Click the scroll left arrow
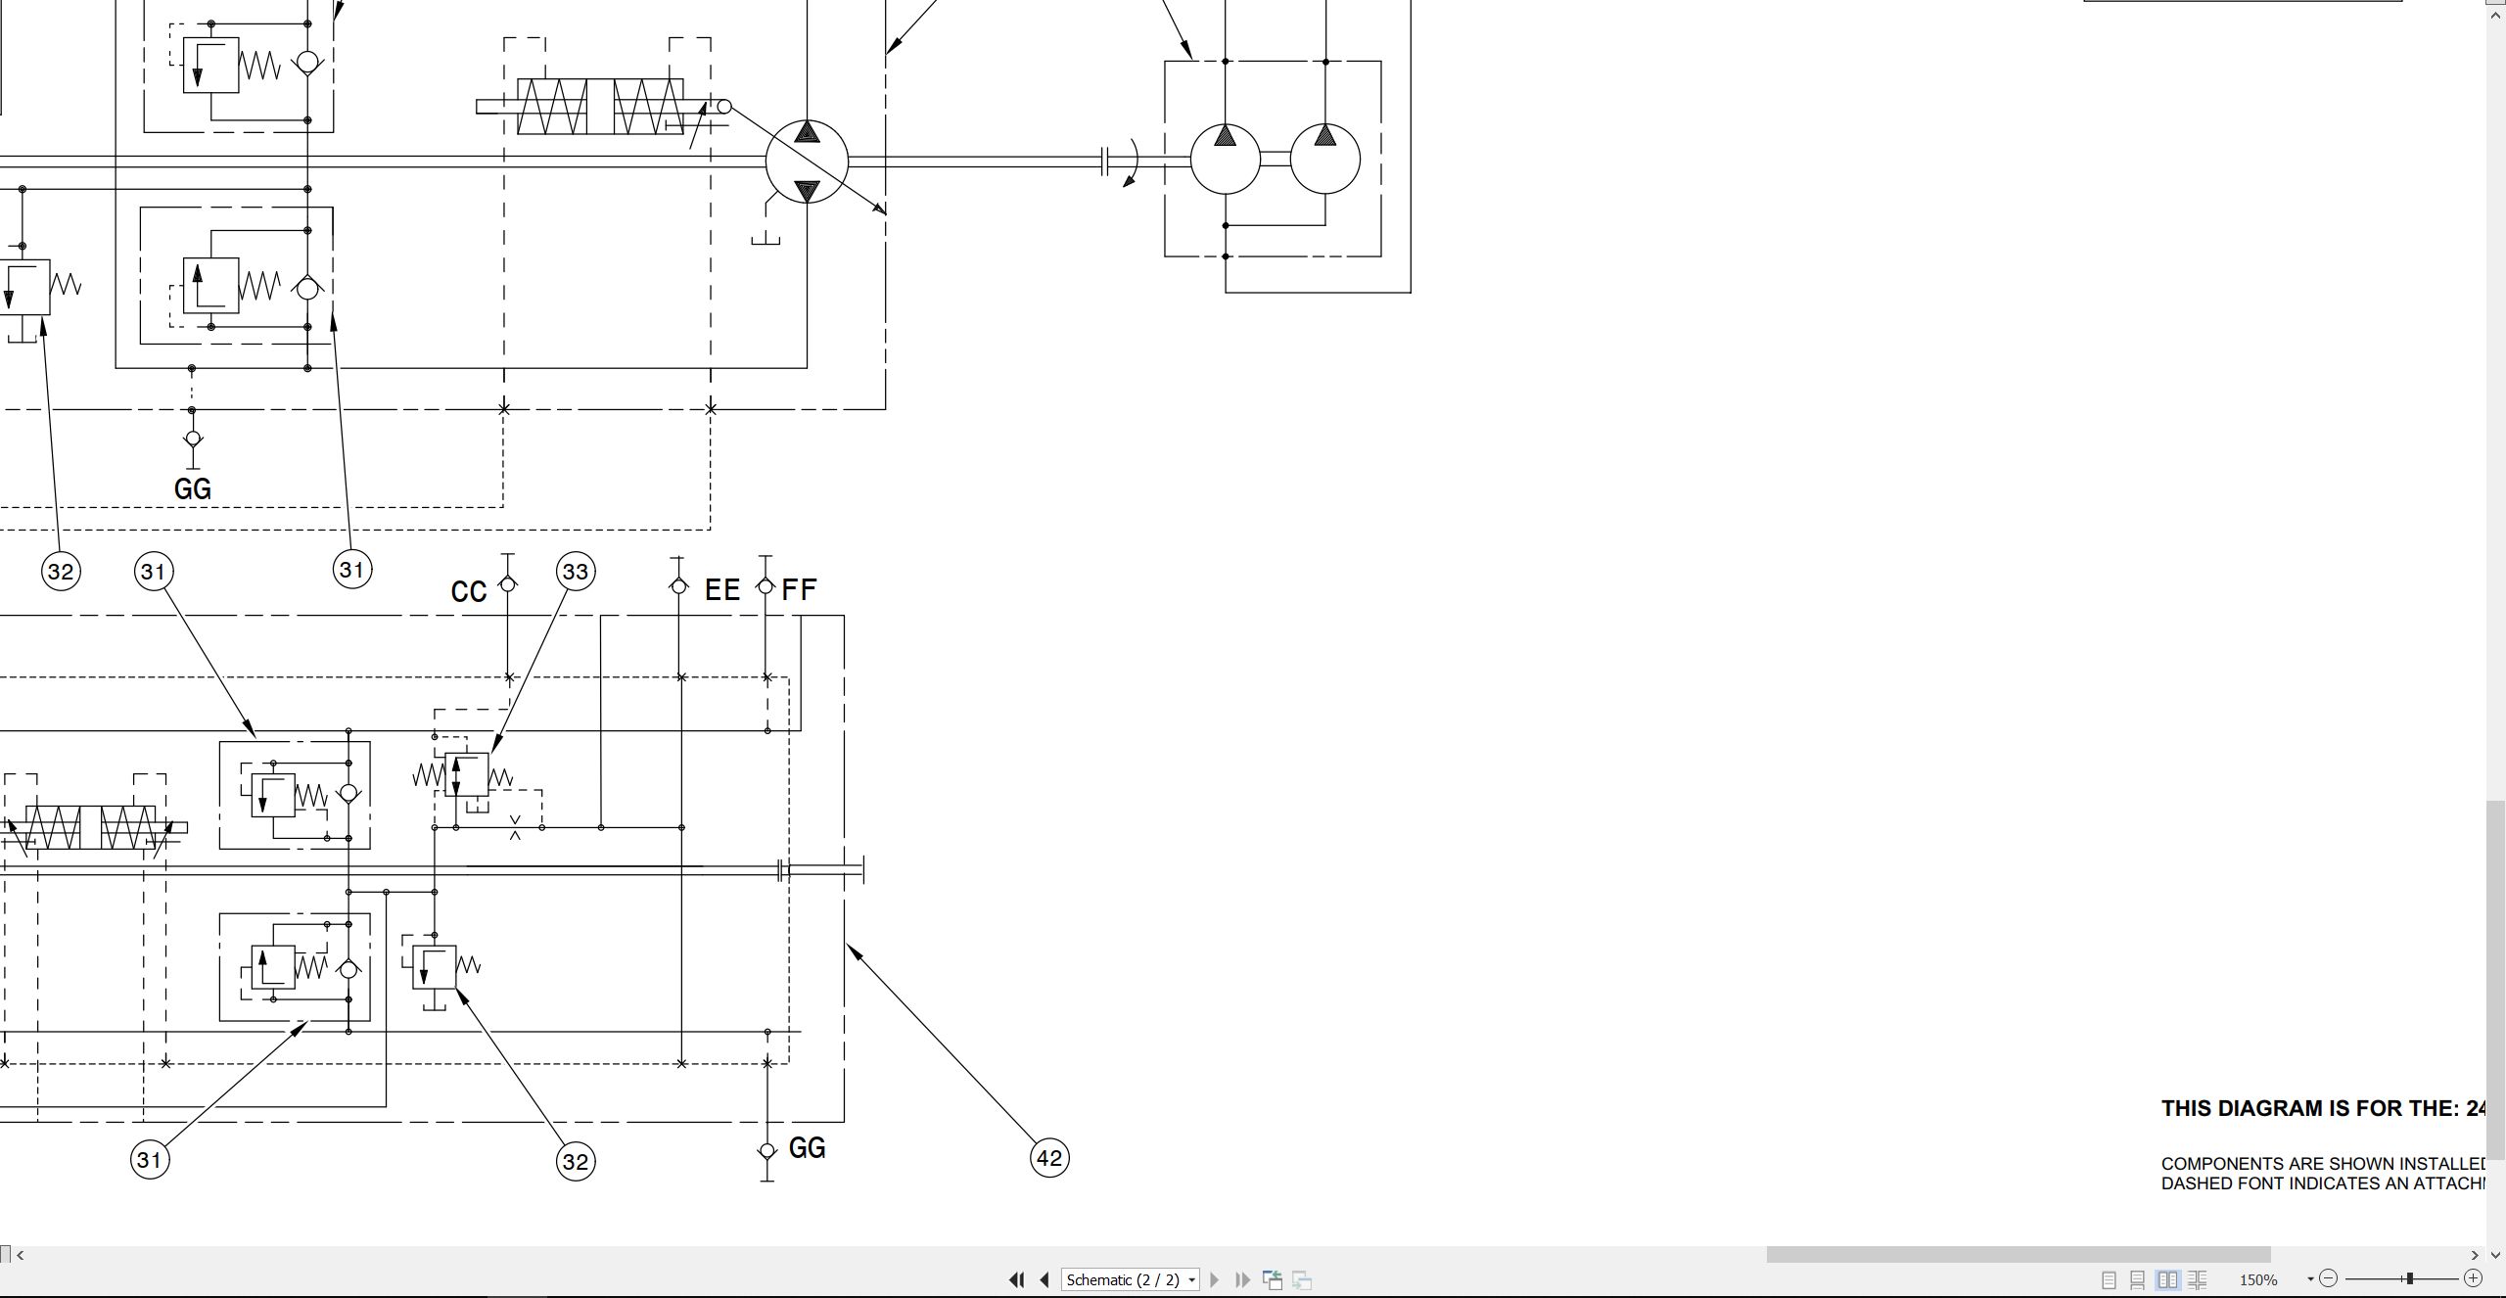The image size is (2506, 1298). click(x=21, y=1255)
